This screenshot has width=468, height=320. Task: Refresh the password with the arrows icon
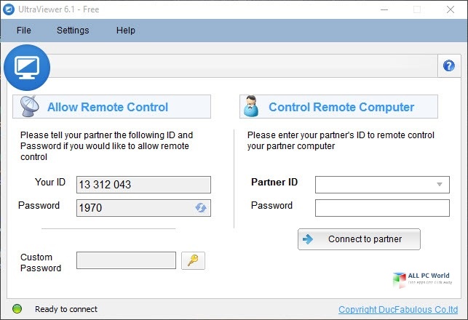(201, 207)
